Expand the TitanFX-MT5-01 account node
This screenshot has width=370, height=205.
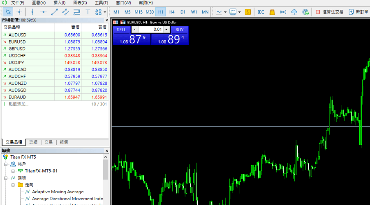click(x=13, y=171)
